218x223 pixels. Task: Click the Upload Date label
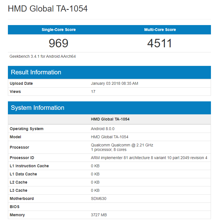pyautogui.click(x=21, y=83)
